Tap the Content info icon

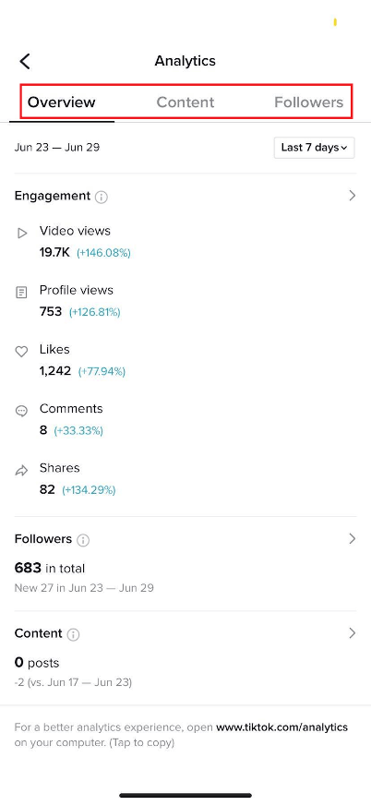pos(74,634)
